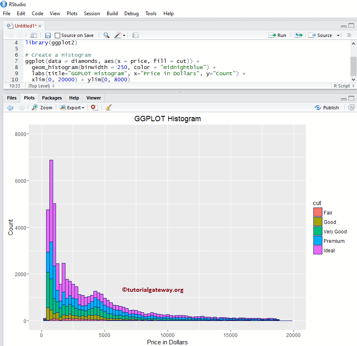Click the Publish button
The height and width of the screenshot is (346, 357).
[327, 107]
